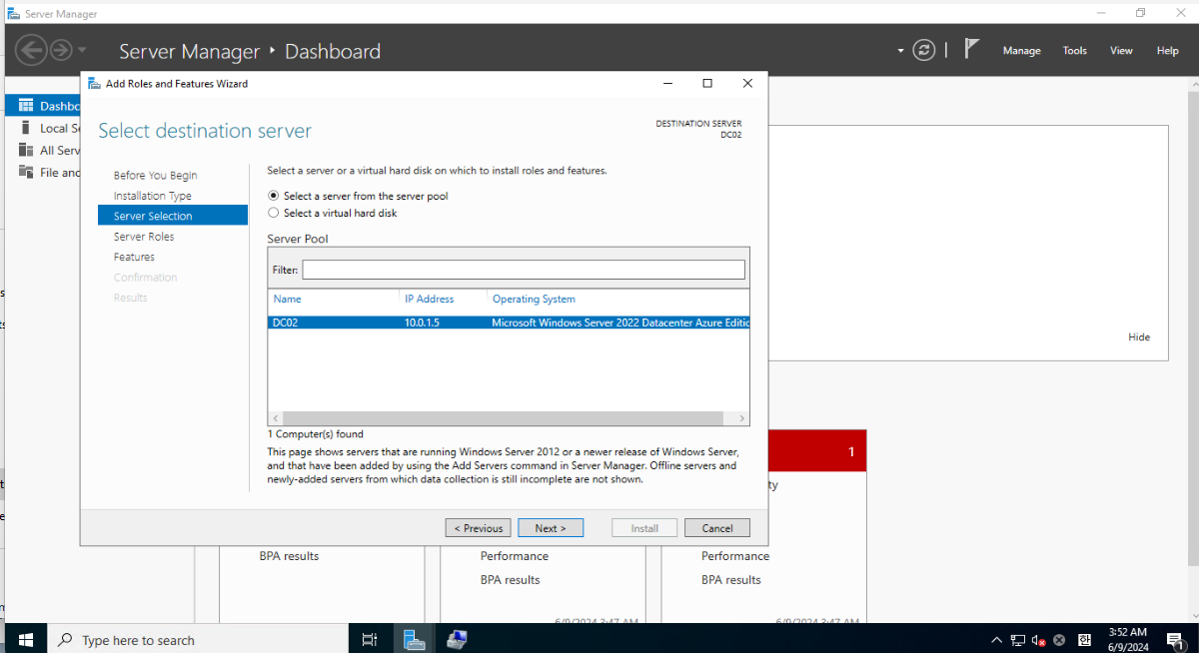Open Performance in middle dashboard tile
This screenshot has width=1199, height=653.
click(515, 556)
